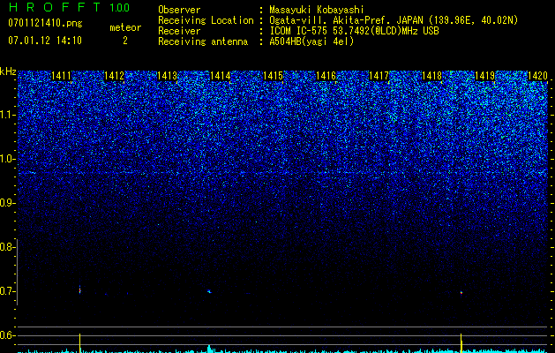Click the meteor count value 2
Viewport: 555px width, 353px height.
pyautogui.click(x=125, y=41)
